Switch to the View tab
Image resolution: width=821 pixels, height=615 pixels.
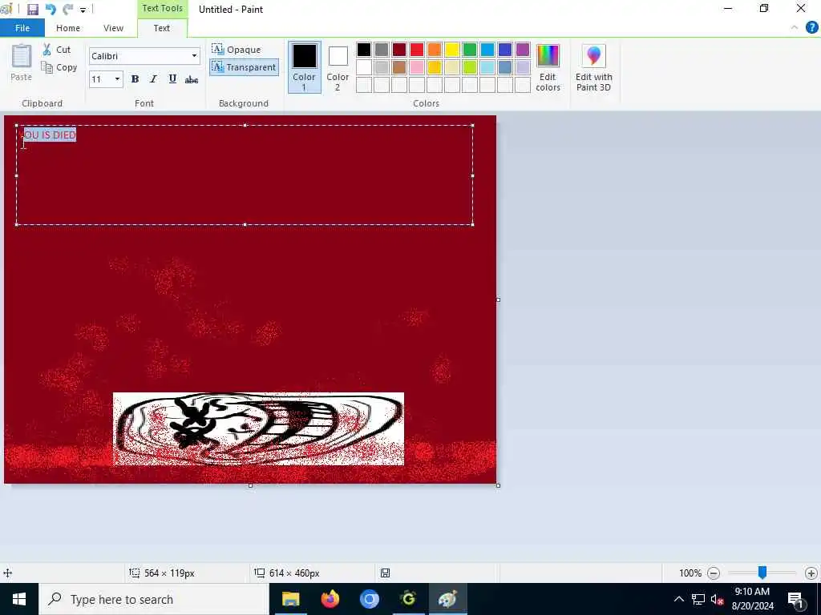(113, 28)
